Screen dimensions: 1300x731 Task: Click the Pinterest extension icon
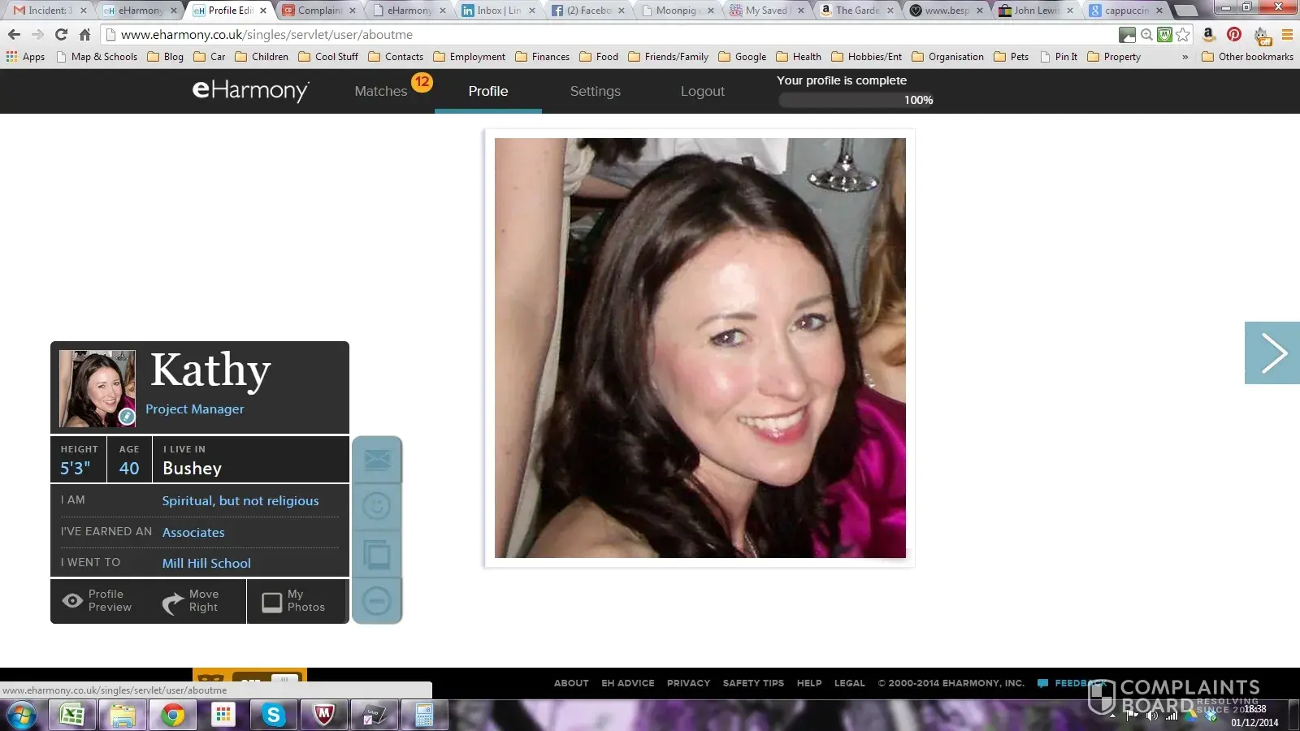tap(1234, 35)
